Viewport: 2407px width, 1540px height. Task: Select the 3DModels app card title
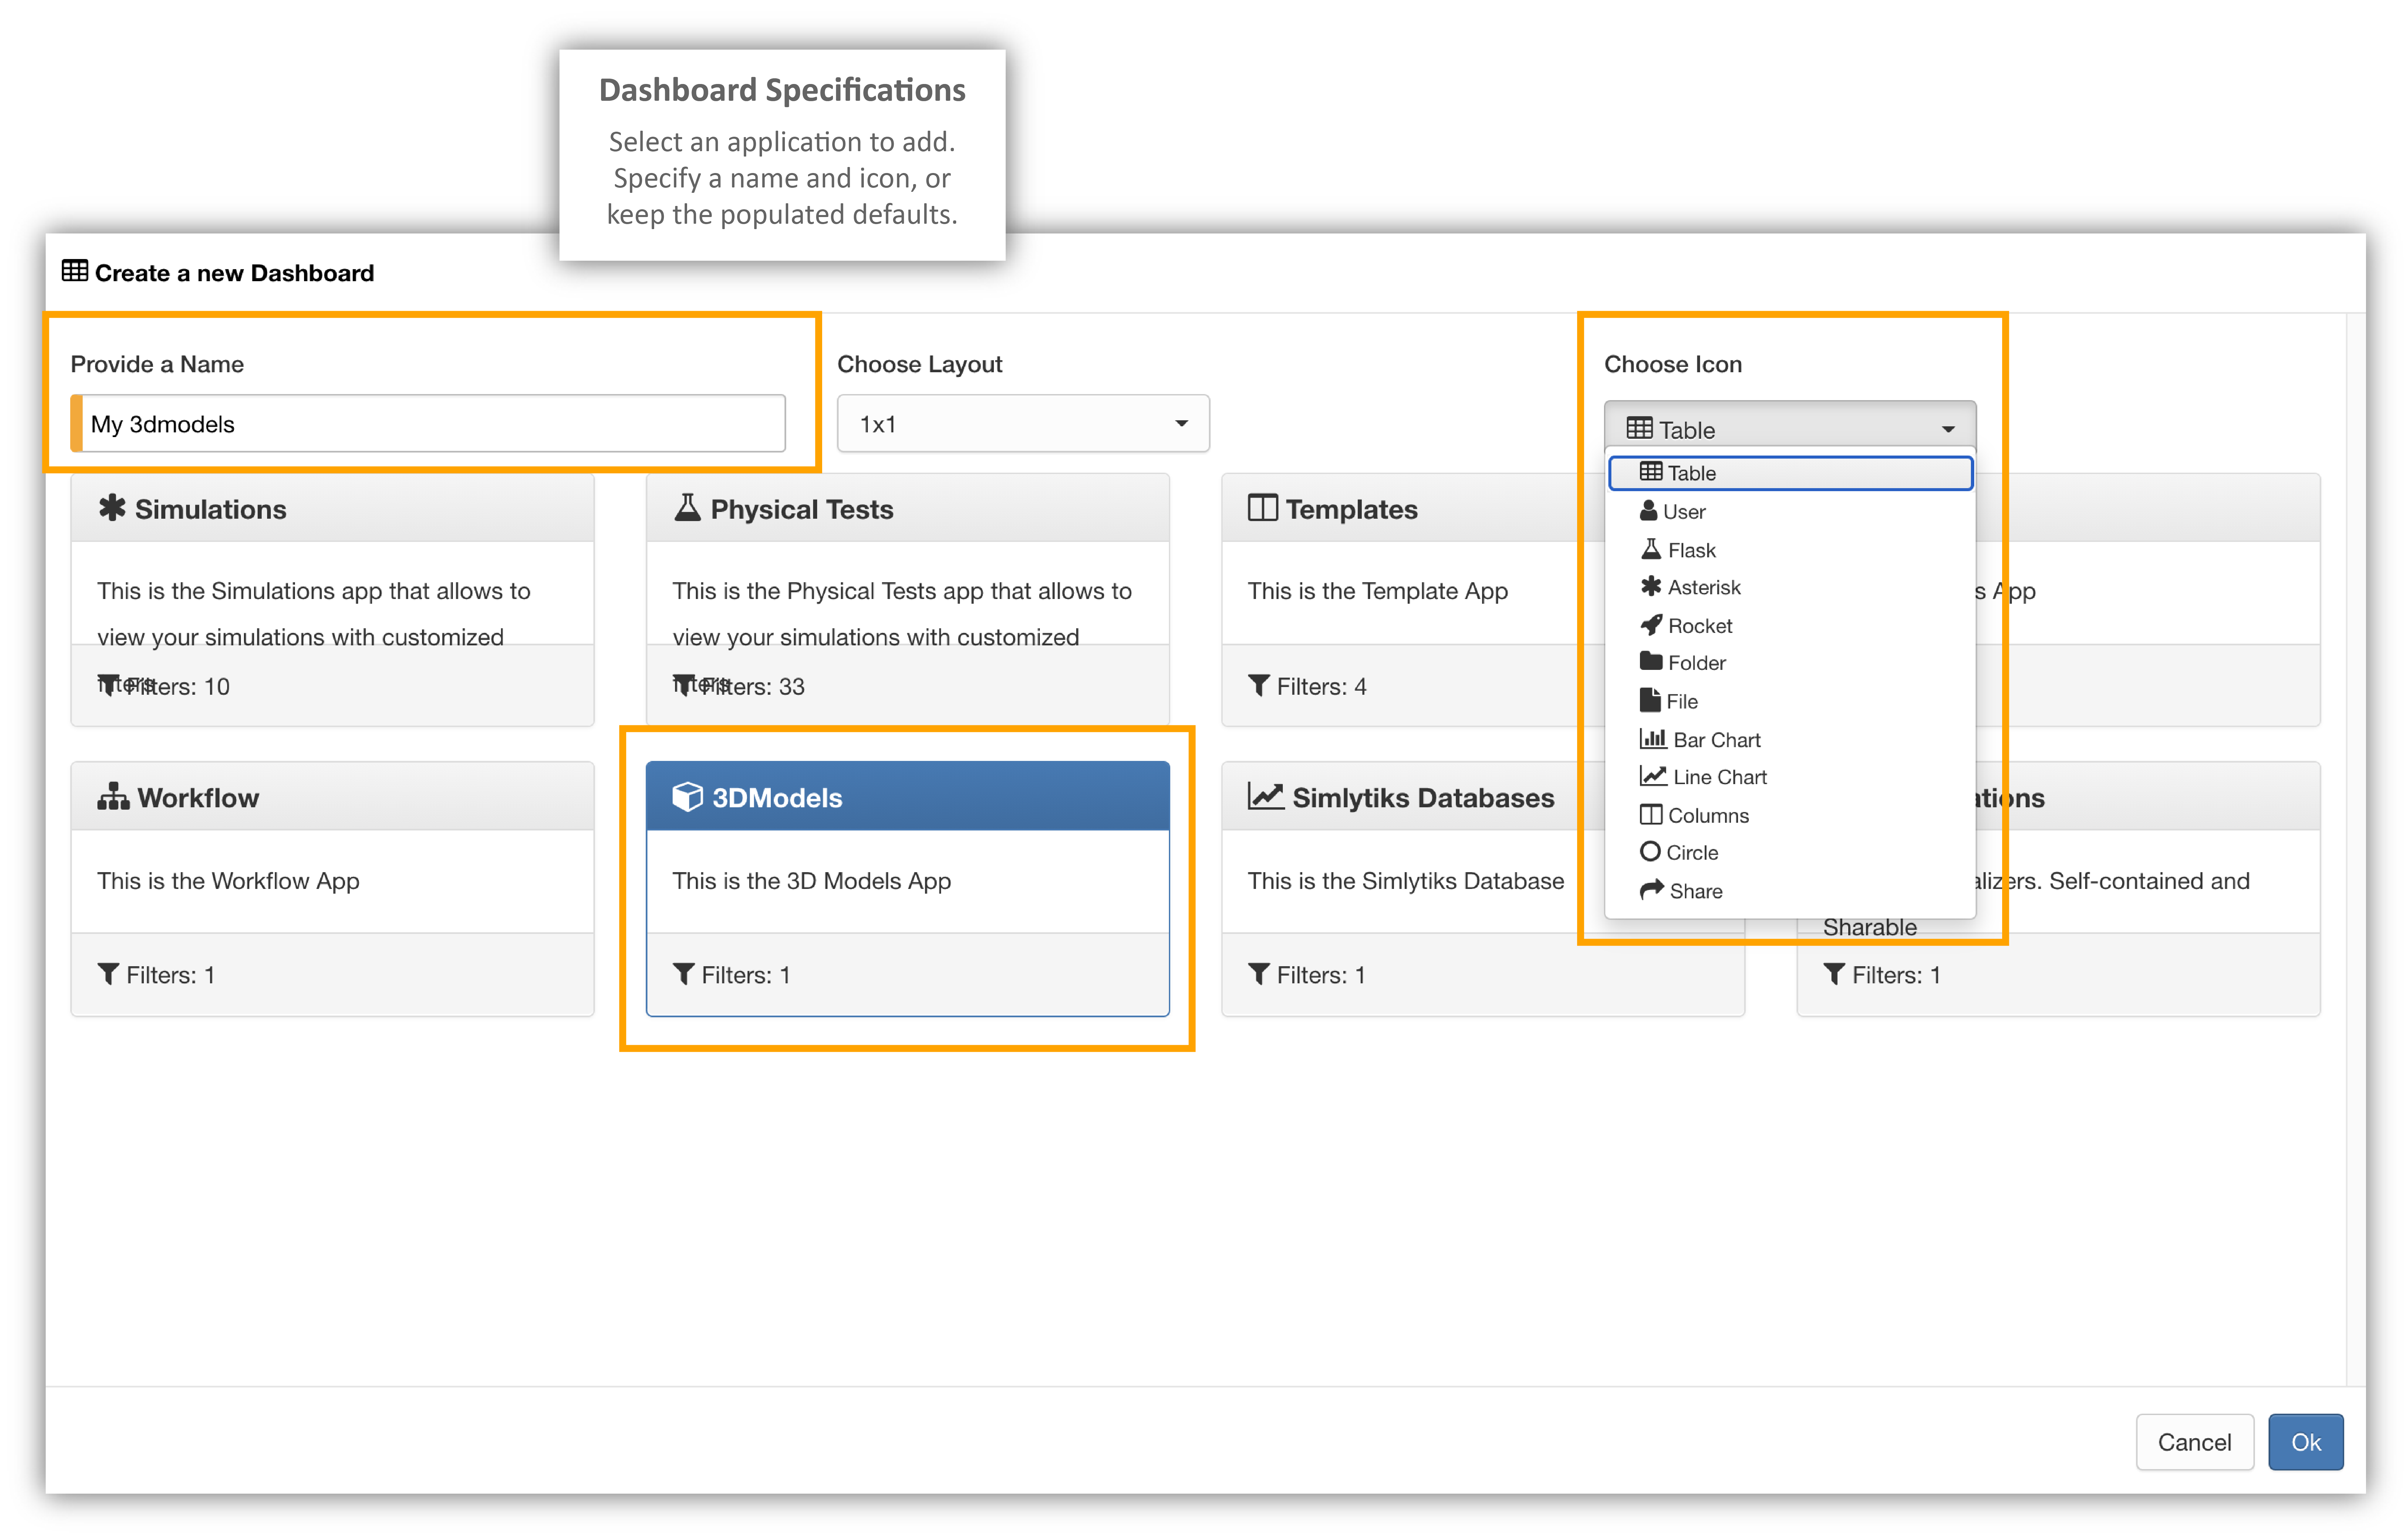point(777,798)
